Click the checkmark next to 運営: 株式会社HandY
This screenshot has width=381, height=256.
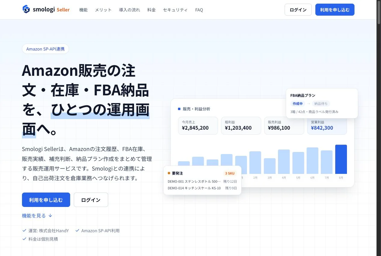click(x=24, y=230)
